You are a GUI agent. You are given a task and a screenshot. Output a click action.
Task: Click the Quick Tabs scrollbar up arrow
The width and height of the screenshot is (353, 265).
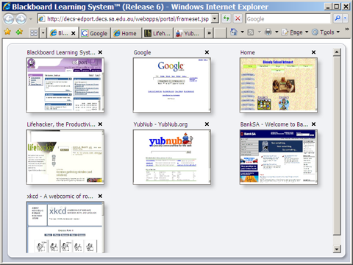pyautogui.click(x=337, y=52)
